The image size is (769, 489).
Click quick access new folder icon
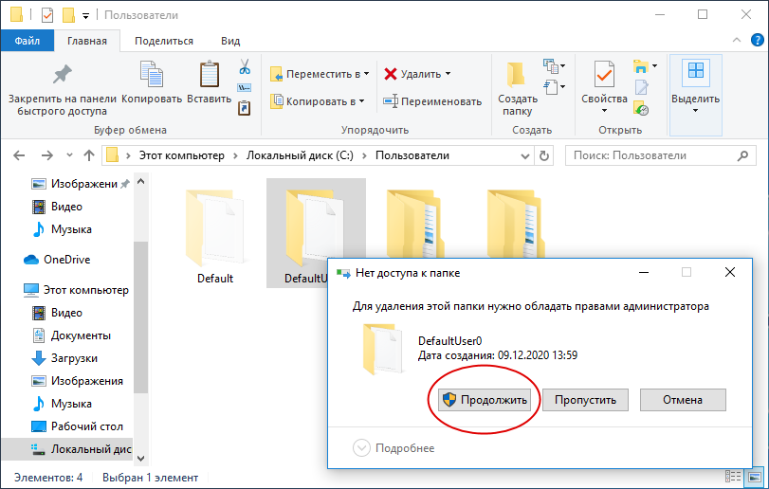(x=68, y=15)
